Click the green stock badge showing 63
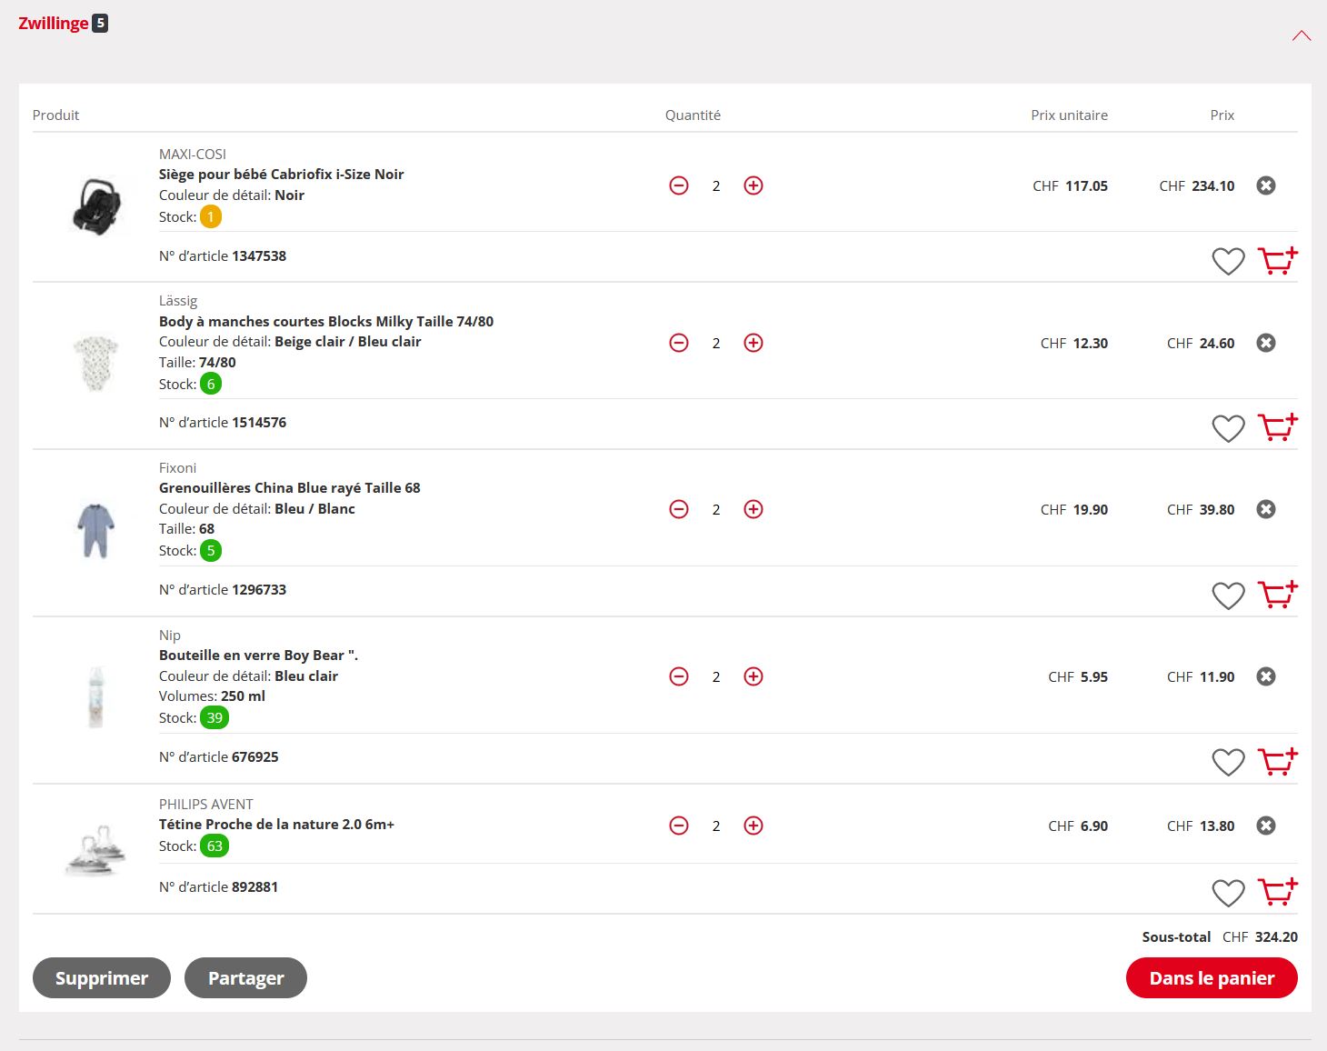 point(215,846)
